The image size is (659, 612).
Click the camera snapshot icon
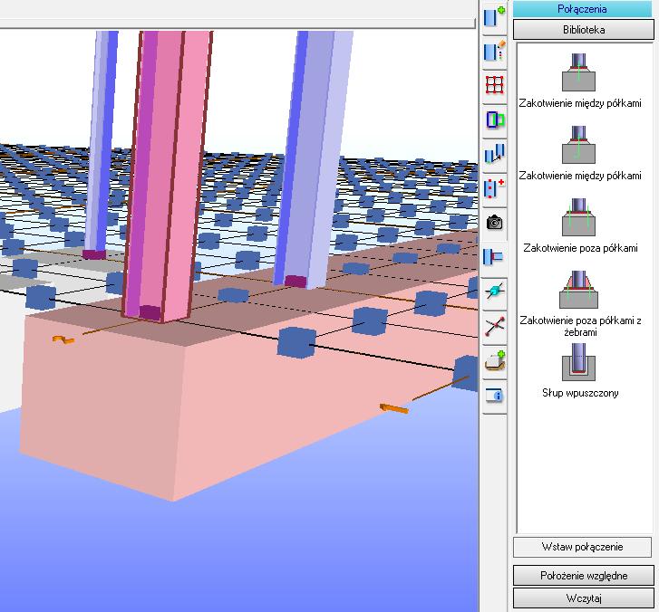(x=494, y=223)
